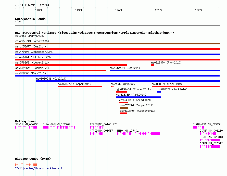Select the 19p13.3 band label
227x176 pixels.
point(21,22)
